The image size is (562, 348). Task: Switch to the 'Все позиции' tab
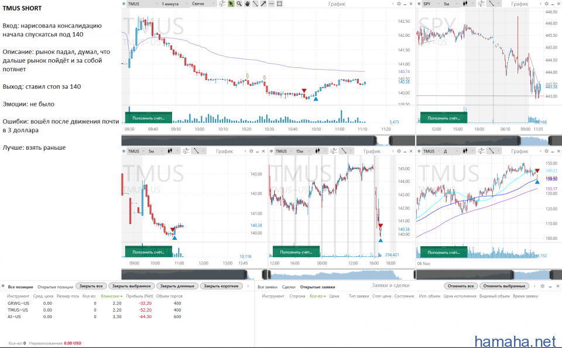20,287
